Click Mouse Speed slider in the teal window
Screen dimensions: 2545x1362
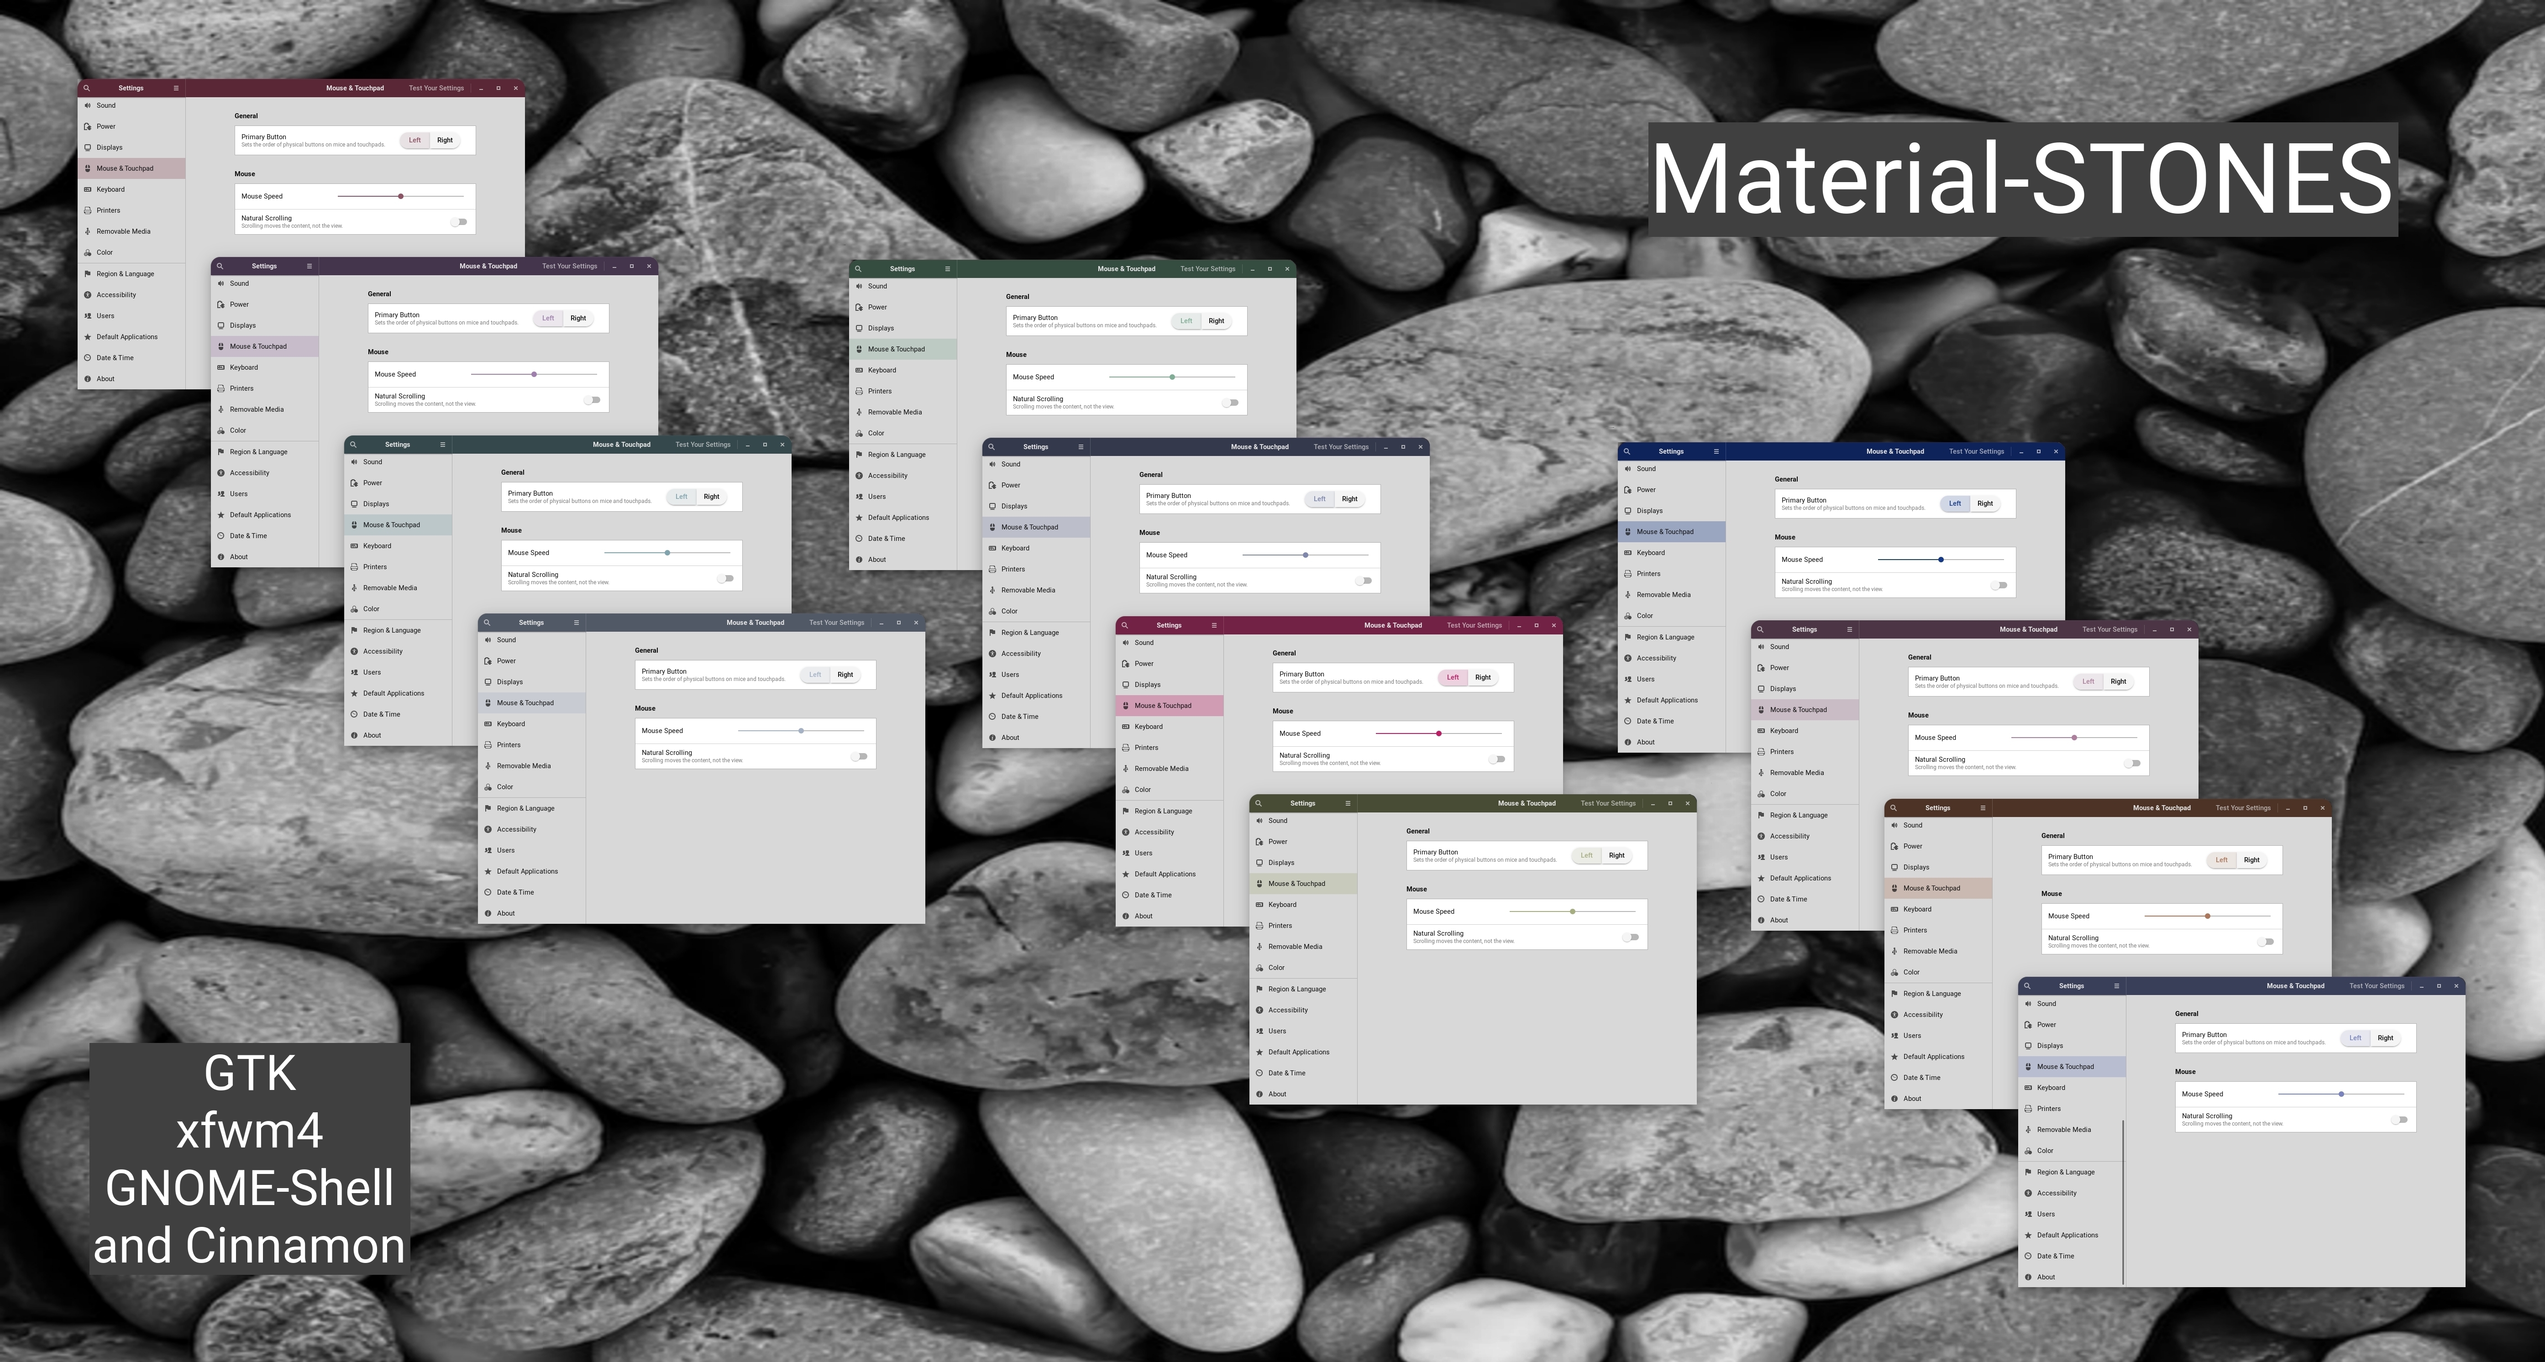(x=667, y=553)
